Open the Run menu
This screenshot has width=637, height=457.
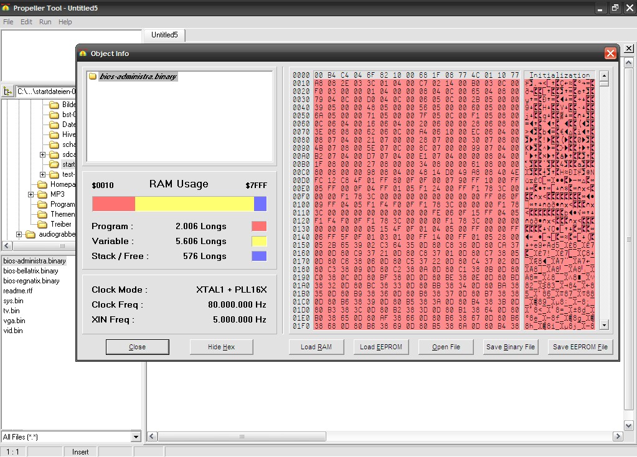45,22
